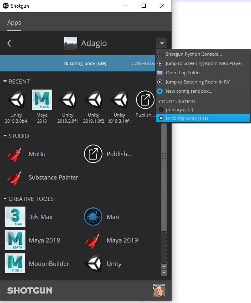Click the Shotgun Python Console icon
This screenshot has width=251, height=303.
[160, 54]
